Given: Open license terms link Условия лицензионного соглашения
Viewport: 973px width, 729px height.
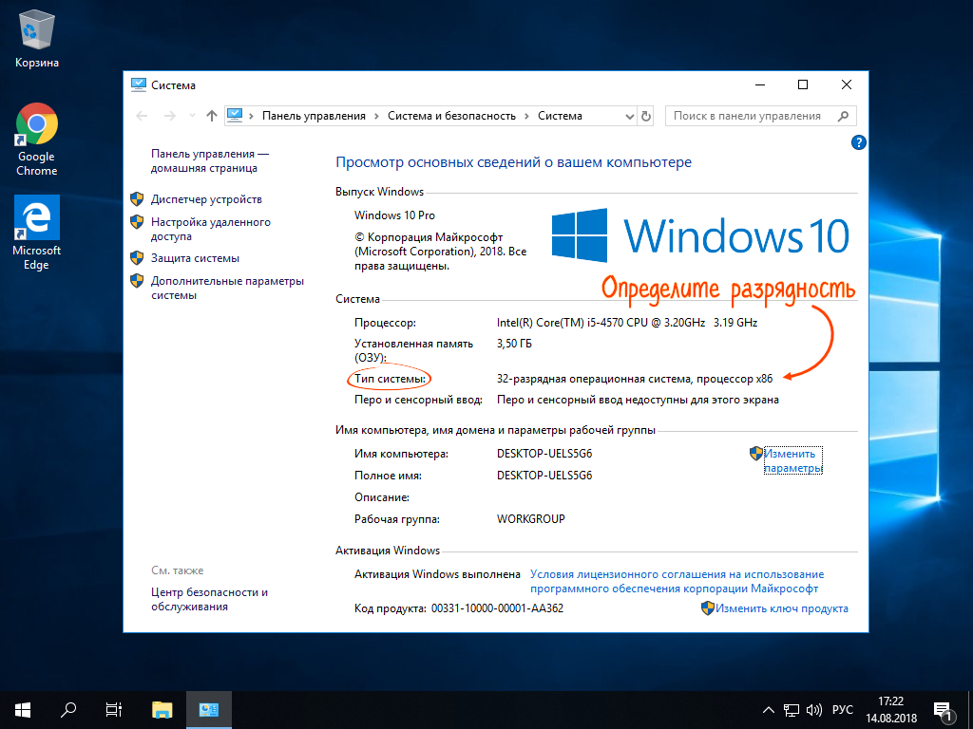Looking at the screenshot, I should pos(677,582).
